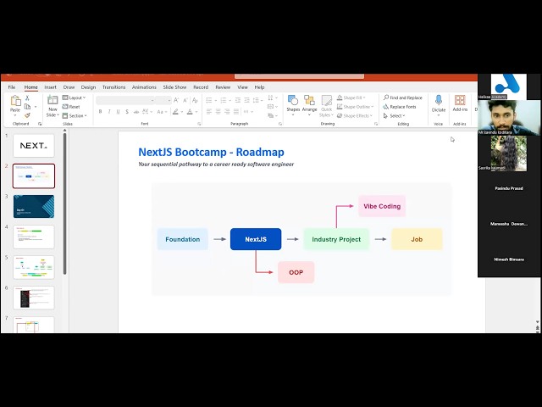Viewport: 542px width, 407px height.
Task: Switch to the Transitions tab
Action: (113, 87)
